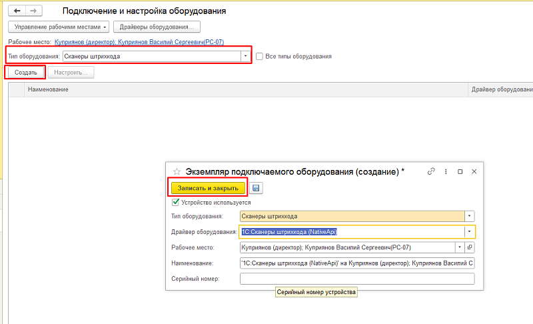Screen dimensions: 533x324
Task: Click Записать и закрыть button
Action: [207, 188]
